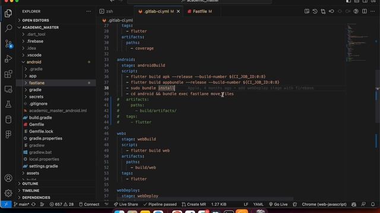Click the synchronize changes icon in status bar
This screenshot has width=380, height=213.
(33, 204)
